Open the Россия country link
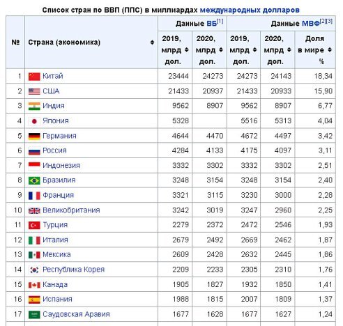 pos(54,150)
